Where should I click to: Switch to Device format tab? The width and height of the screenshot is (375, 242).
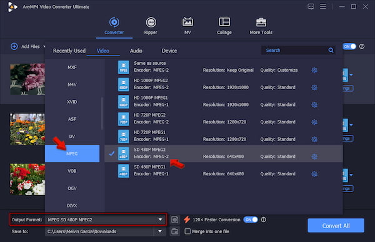[169, 51]
